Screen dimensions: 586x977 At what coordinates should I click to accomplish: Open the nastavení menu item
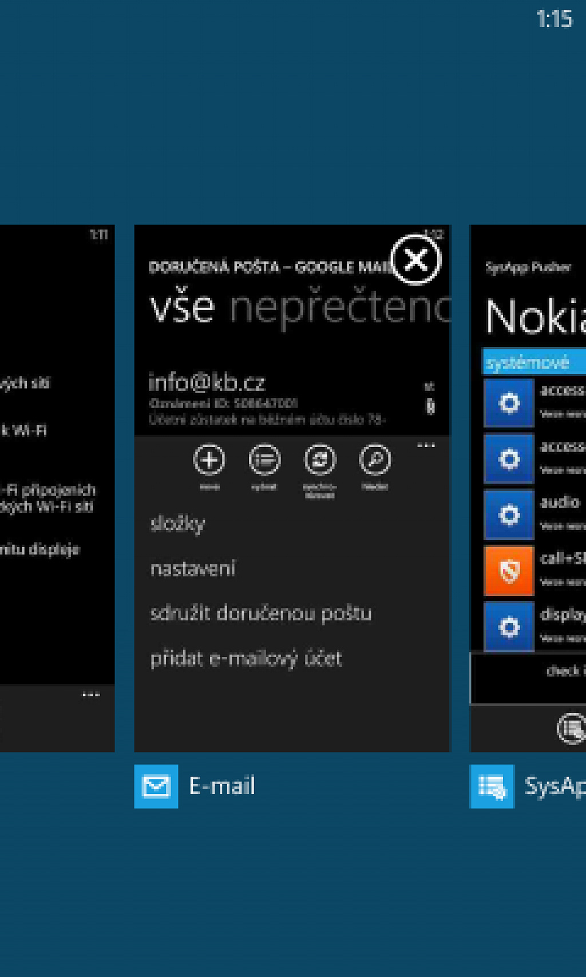(193, 568)
